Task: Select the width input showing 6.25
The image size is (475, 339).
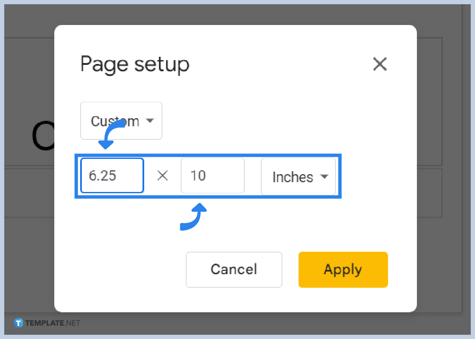Action: point(112,175)
